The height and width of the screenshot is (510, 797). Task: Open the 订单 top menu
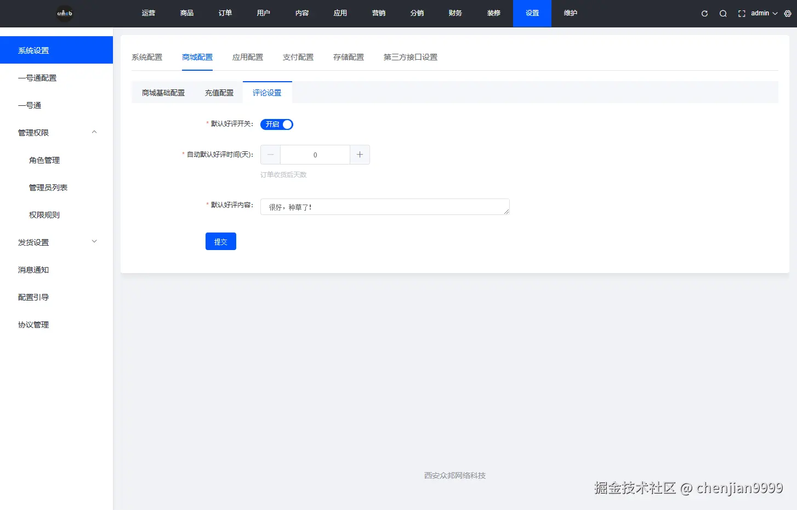click(225, 13)
